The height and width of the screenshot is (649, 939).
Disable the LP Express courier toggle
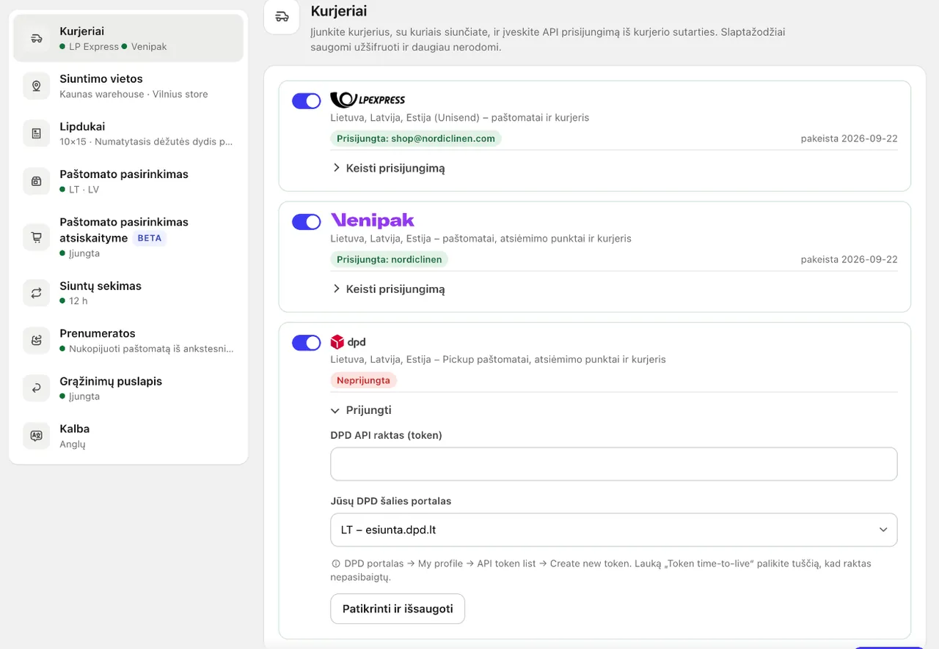click(307, 100)
